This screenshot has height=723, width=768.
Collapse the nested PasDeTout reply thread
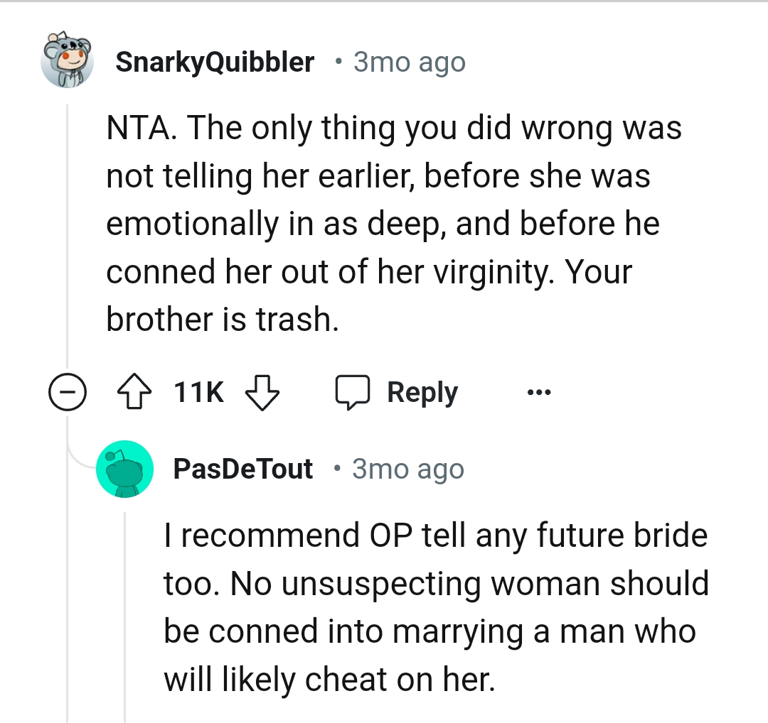click(x=124, y=604)
